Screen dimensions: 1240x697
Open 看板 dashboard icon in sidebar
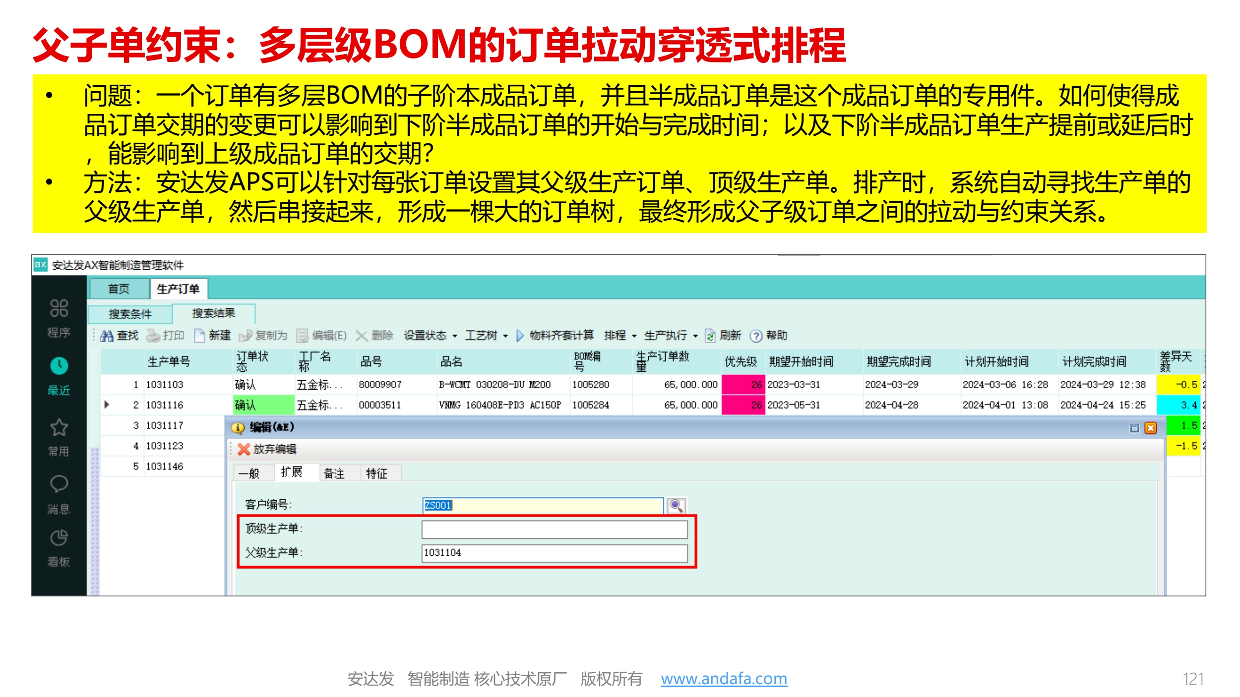[x=59, y=538]
